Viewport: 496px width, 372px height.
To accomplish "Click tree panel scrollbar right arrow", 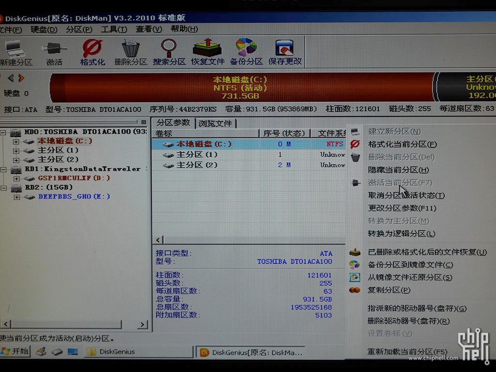I will [142, 324].
